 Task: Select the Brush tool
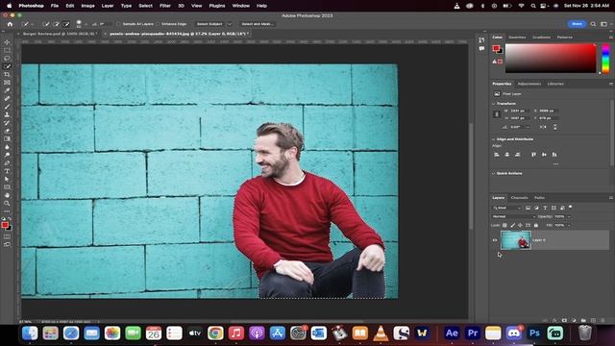7,107
